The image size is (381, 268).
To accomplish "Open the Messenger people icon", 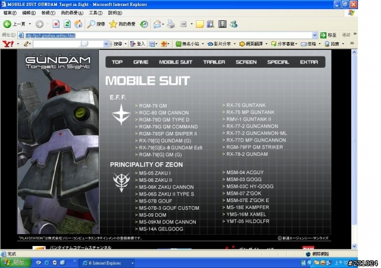I will click(x=233, y=24).
